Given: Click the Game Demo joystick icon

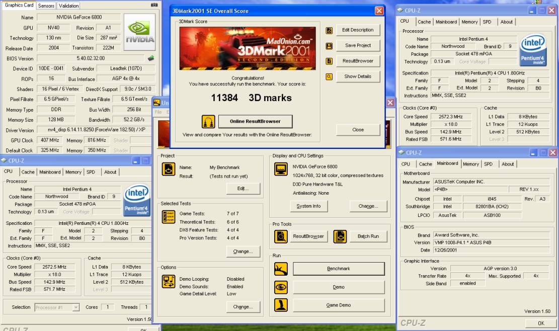Looking at the screenshot, I should pyautogui.click(x=281, y=305).
